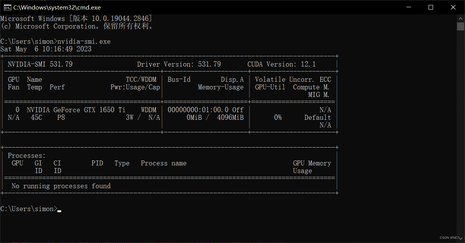The height and width of the screenshot is (243, 465).
Task: Click No running processes found
Action: pos(61,186)
